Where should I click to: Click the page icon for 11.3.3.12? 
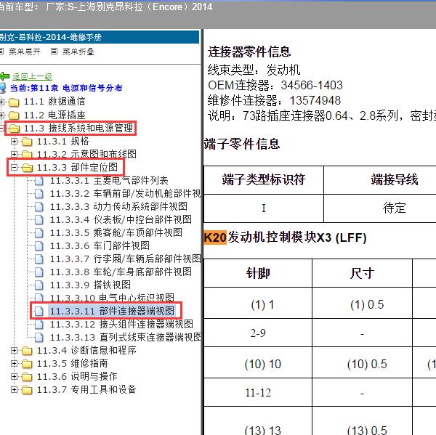39,325
